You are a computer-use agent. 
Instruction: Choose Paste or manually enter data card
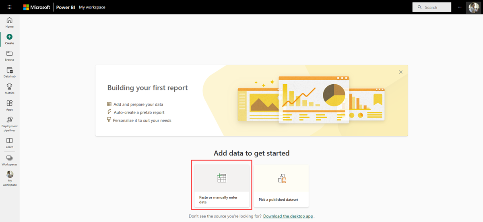coord(222,186)
